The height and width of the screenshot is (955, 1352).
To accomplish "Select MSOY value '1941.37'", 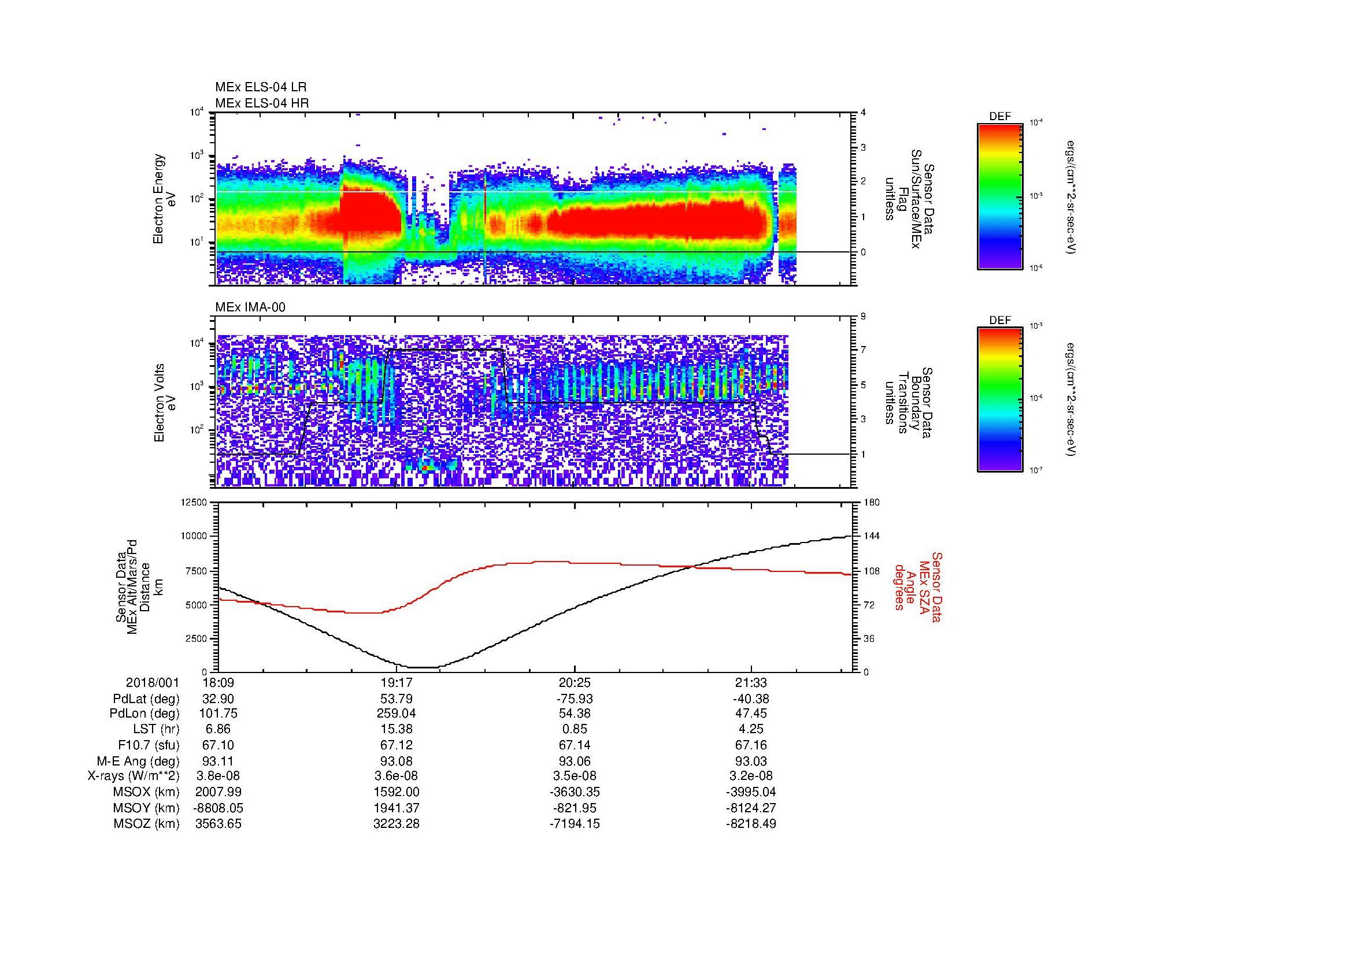I will 397,808.
